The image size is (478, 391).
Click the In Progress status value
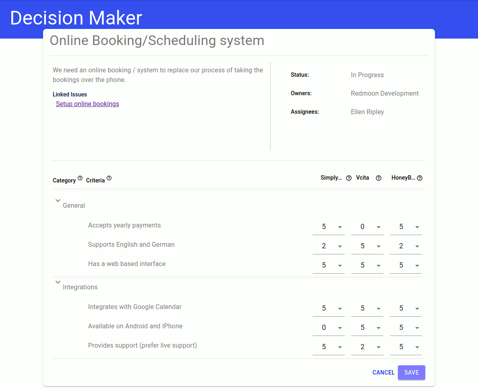367,75
